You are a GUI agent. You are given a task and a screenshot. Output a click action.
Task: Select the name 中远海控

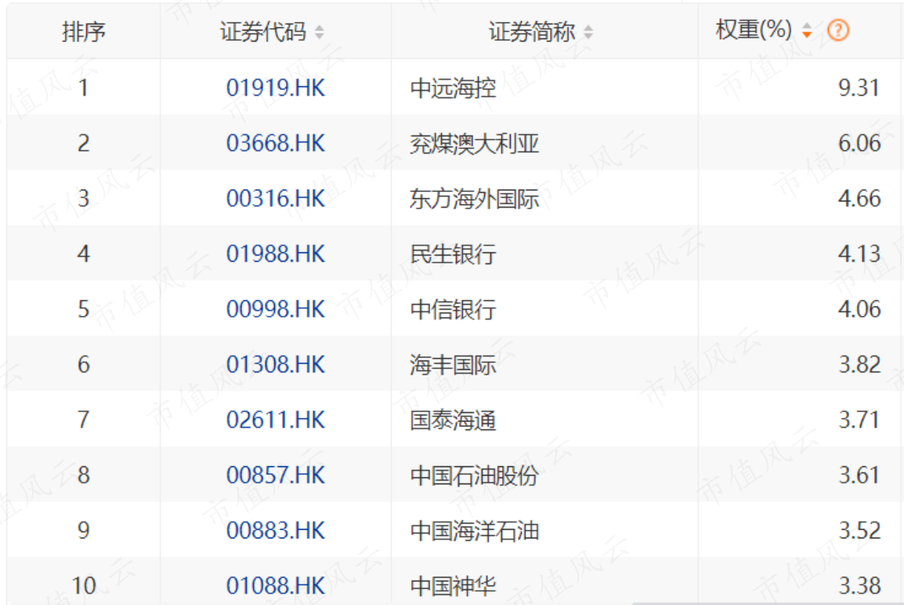453,89
